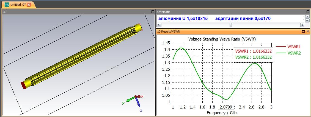Click the 3D panel title bar
This screenshot has height=117, width=311.
click(x=79, y=12)
